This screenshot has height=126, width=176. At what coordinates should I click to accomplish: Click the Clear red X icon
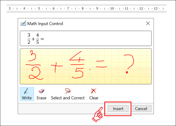coord(94,91)
